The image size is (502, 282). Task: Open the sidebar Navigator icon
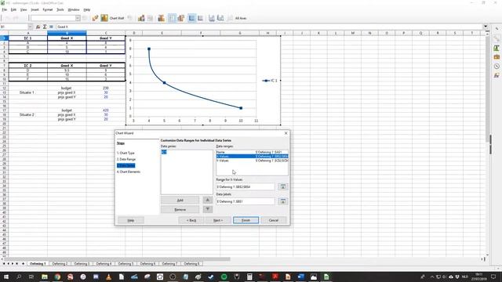pyautogui.click(x=497, y=67)
